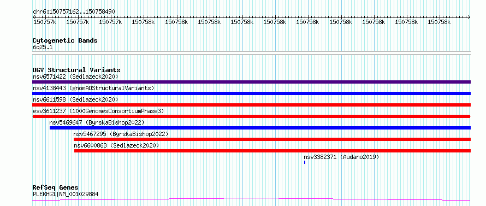
Task: Click the tiny blue nsv3382371 variant marker
Action: pyautogui.click(x=305, y=162)
